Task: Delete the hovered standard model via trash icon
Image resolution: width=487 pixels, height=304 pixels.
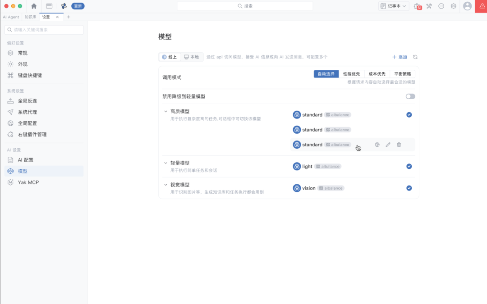Action: (x=399, y=145)
